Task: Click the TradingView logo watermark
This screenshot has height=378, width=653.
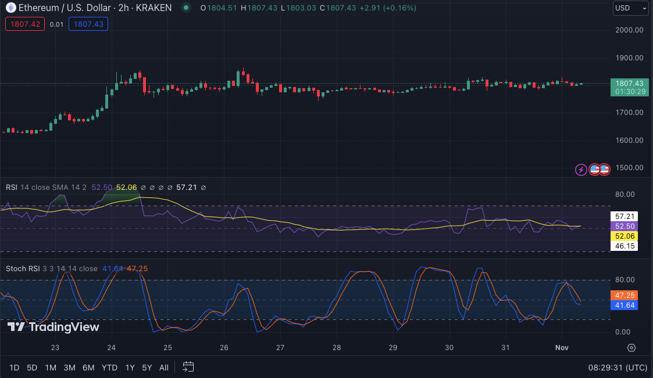Action: click(x=53, y=327)
